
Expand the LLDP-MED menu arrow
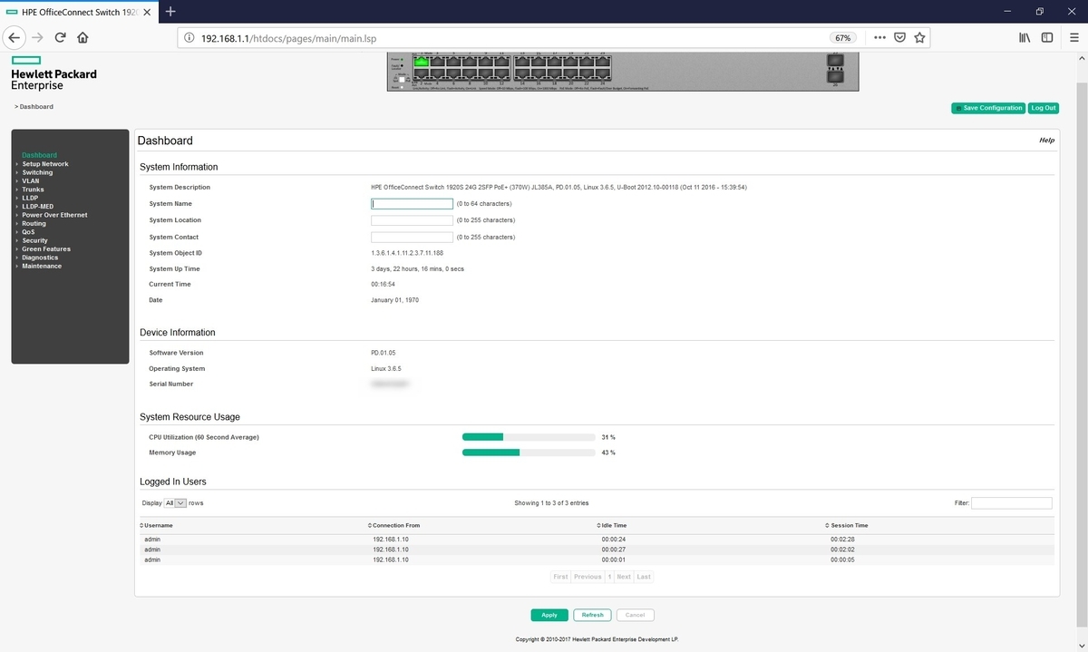click(x=17, y=206)
